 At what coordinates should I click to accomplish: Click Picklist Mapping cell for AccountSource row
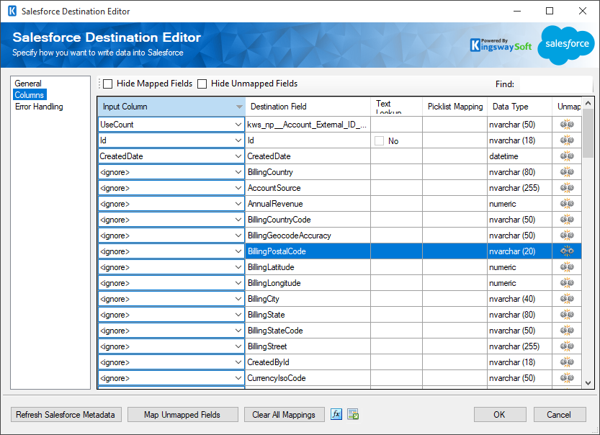(455, 188)
